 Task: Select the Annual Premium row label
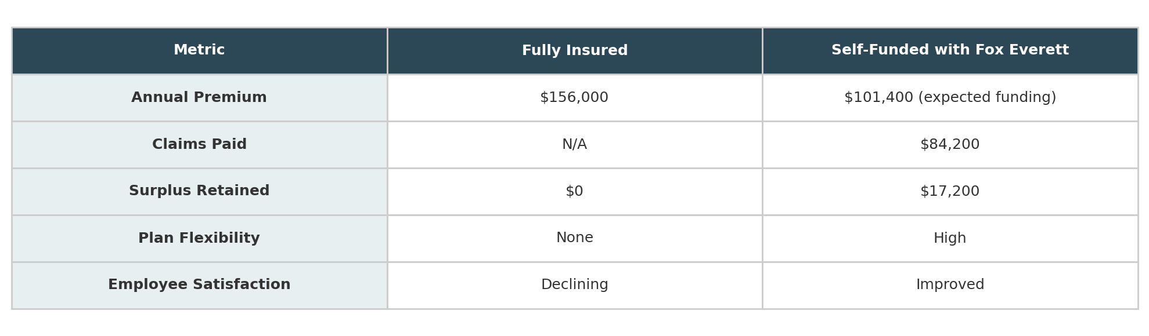[x=199, y=98]
